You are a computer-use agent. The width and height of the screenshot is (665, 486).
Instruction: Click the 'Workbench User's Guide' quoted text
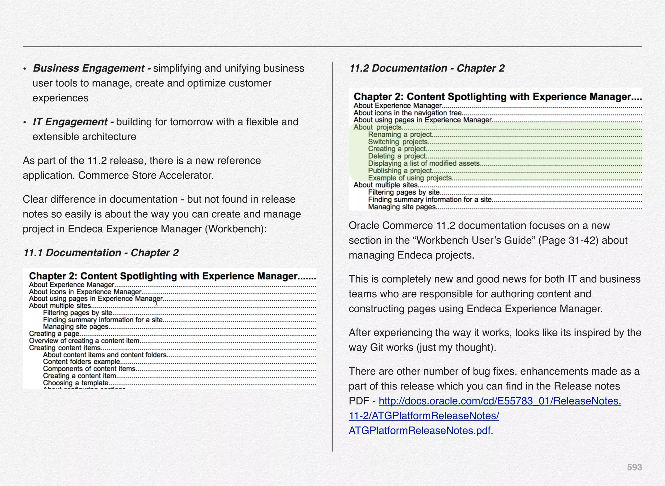[x=474, y=240]
